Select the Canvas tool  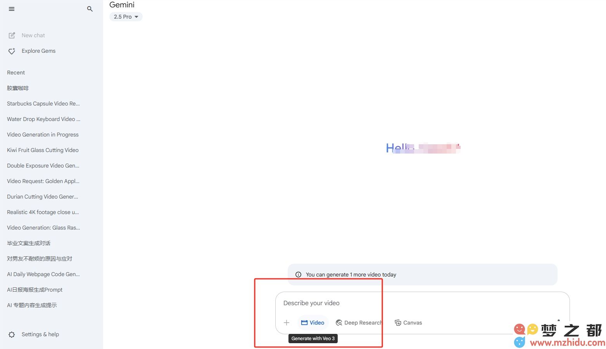408,323
